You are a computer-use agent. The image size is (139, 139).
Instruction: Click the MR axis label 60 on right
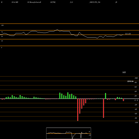(135, 87)
